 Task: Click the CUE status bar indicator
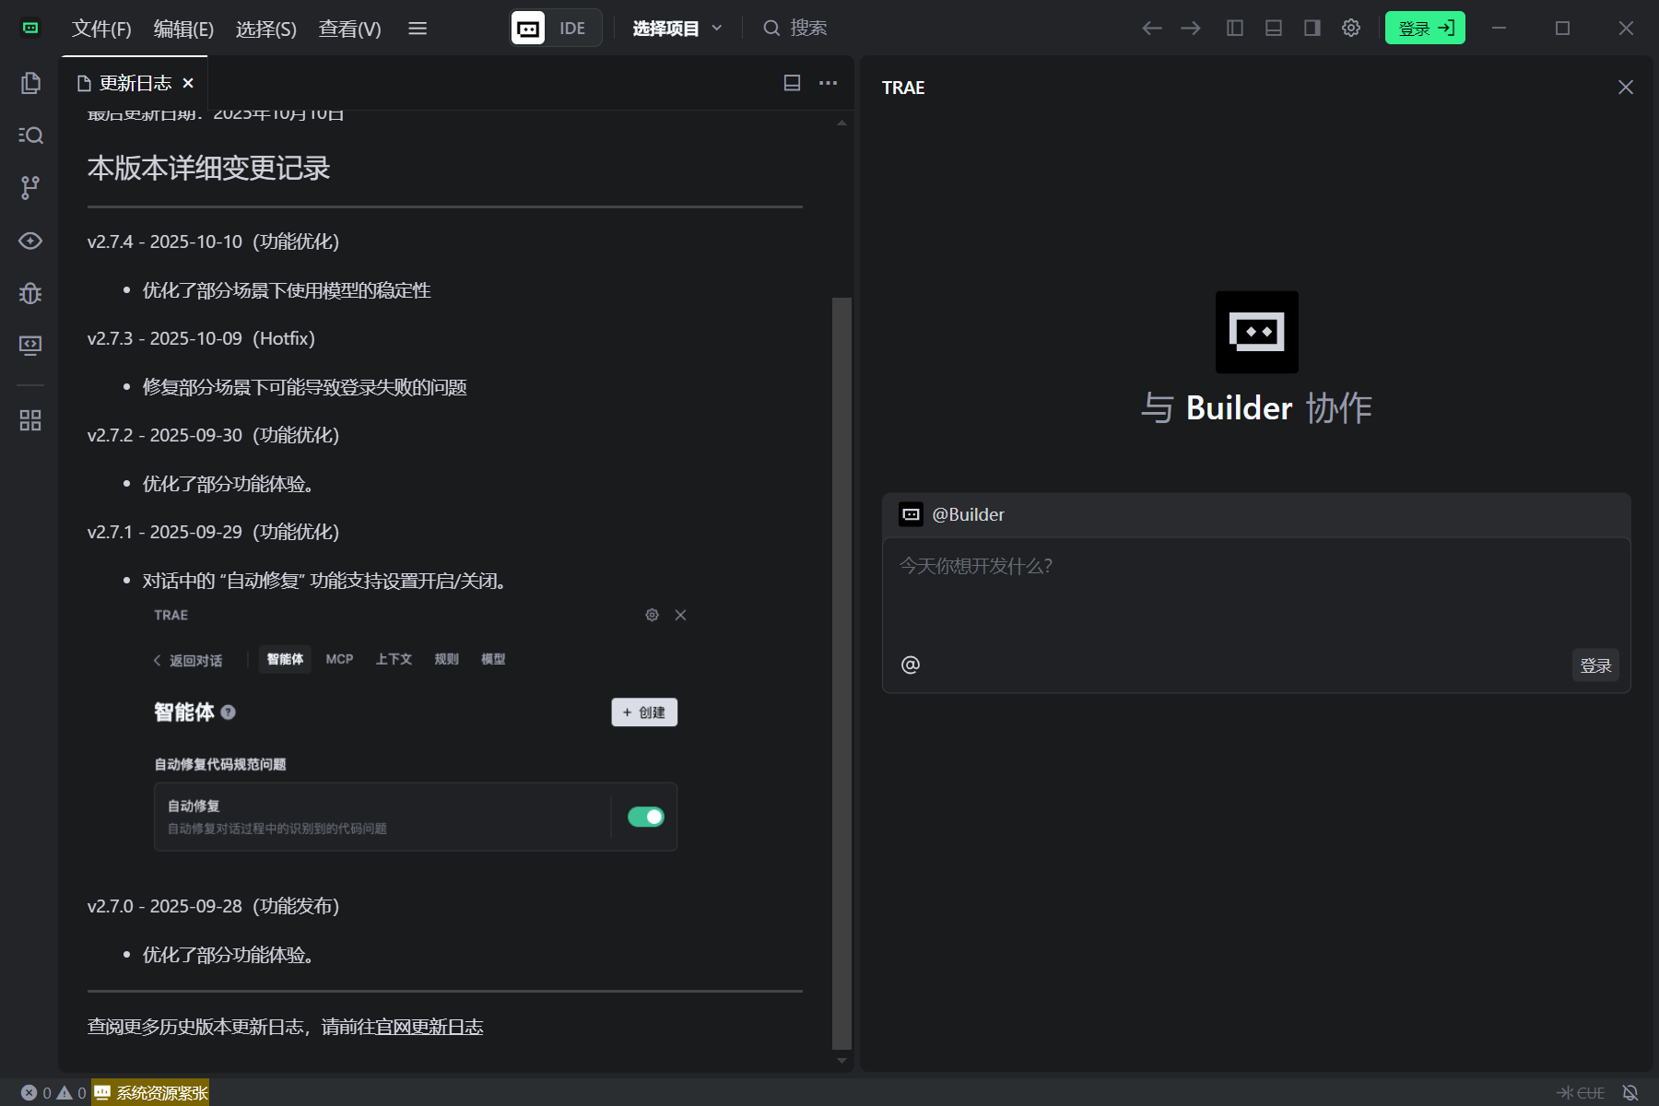pos(1581,1093)
